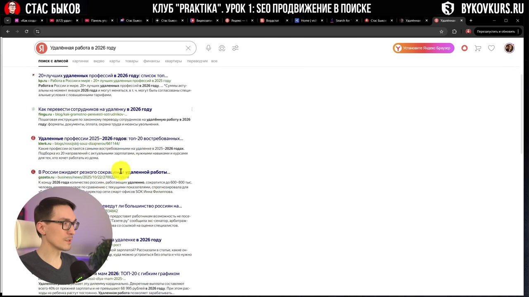
Task: Click the kp.ru result favicon
Action: pyautogui.click(x=33, y=75)
